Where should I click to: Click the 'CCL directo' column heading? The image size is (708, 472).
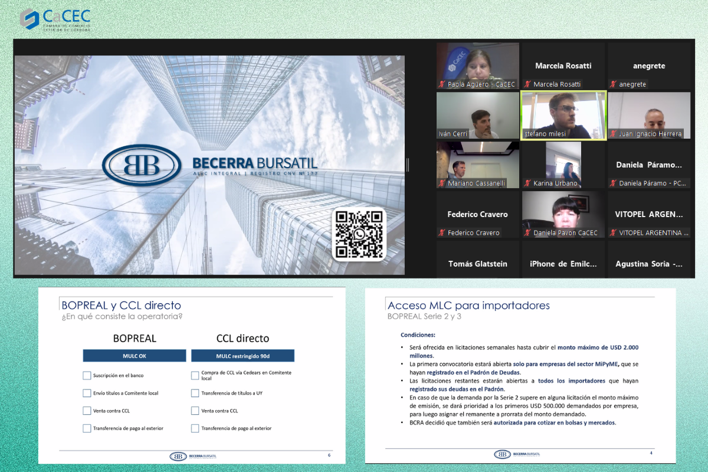(x=242, y=338)
